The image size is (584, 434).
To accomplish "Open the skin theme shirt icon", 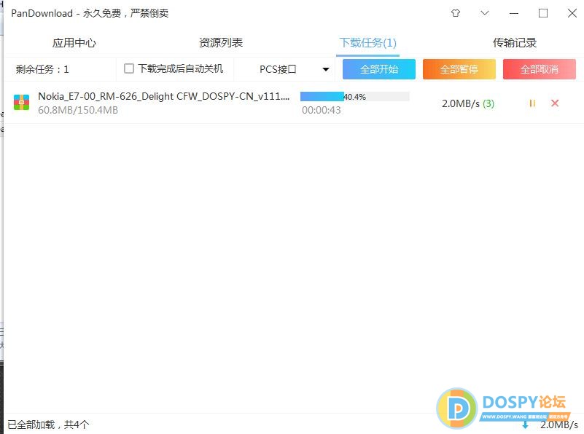I will click(x=456, y=13).
